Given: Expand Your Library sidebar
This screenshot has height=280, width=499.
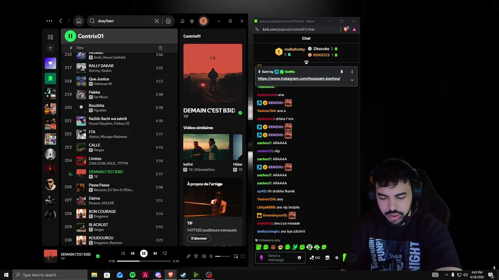Looking at the screenshot, I should [50, 37].
